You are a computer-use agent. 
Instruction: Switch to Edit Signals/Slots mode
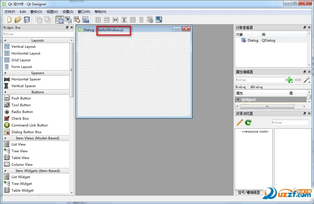click(x=68, y=20)
